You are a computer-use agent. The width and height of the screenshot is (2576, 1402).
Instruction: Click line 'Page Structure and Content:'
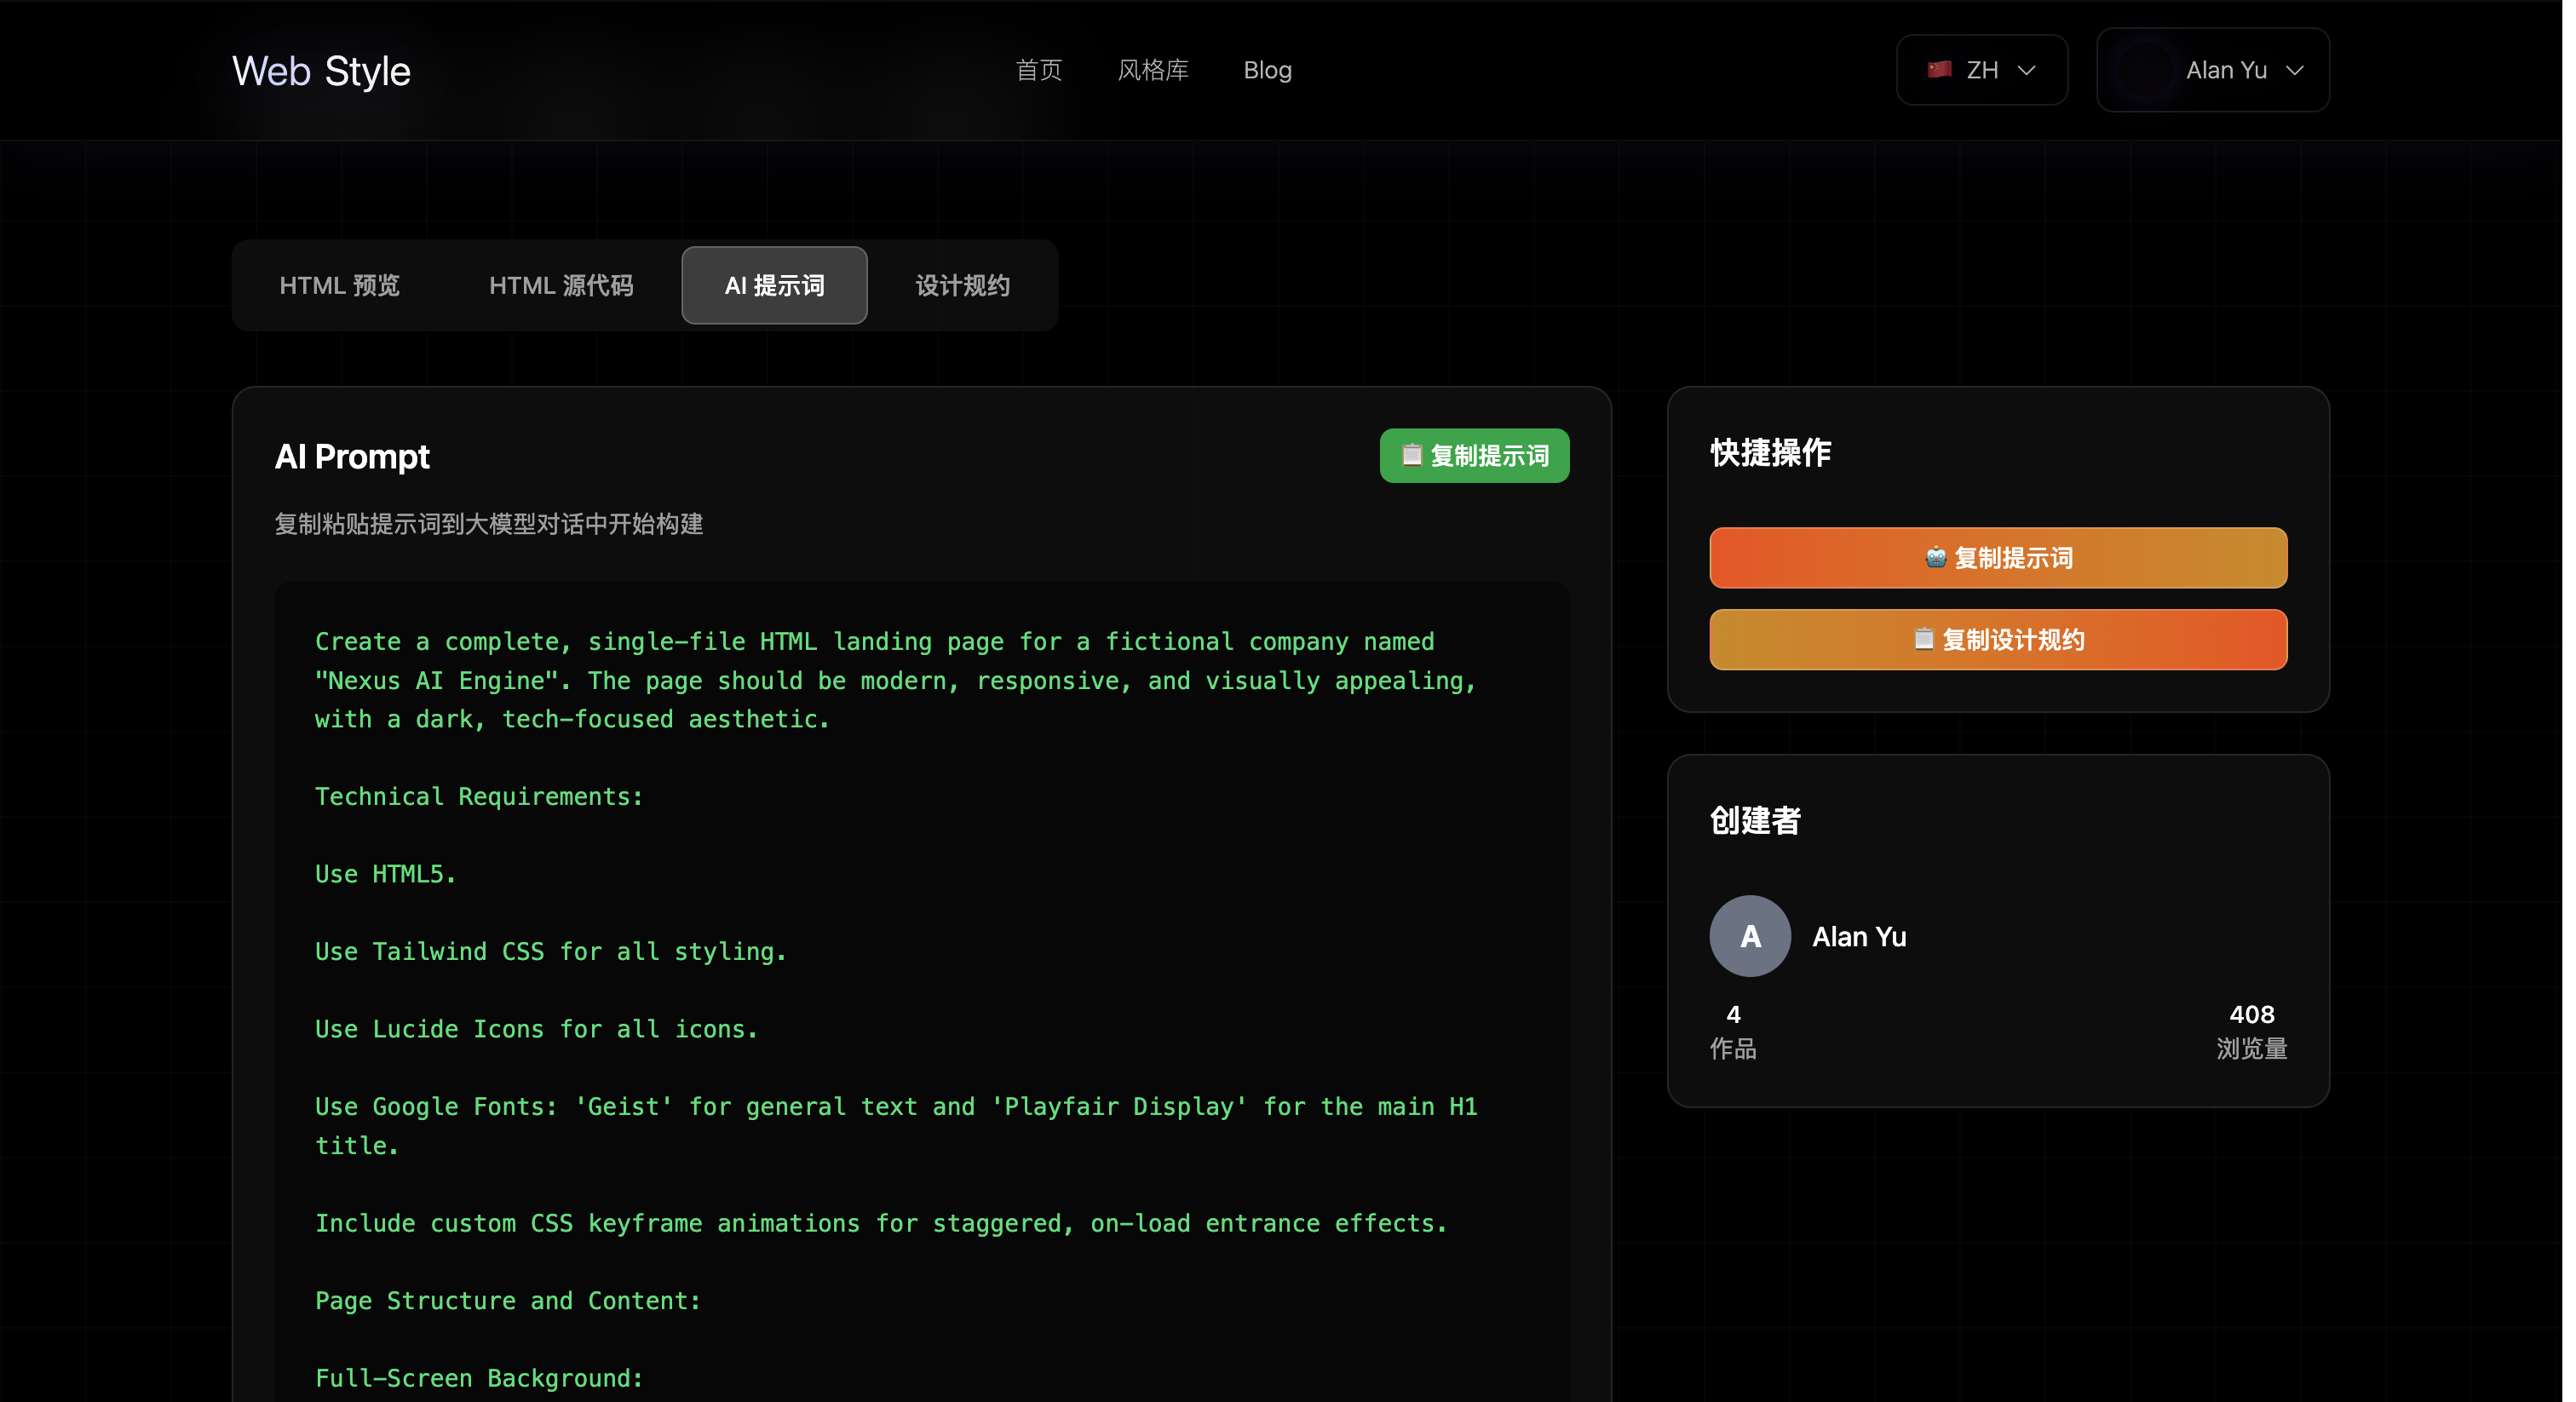click(508, 1300)
